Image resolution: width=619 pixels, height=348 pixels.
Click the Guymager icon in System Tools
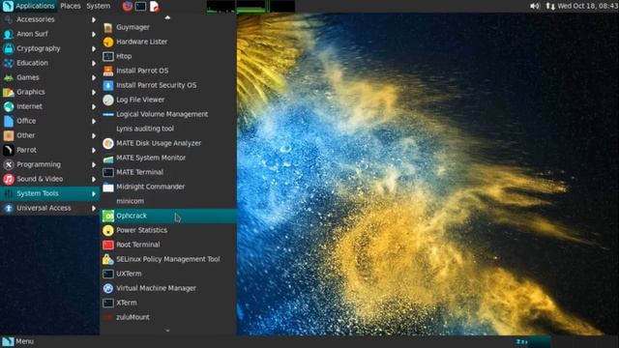pyautogui.click(x=107, y=27)
